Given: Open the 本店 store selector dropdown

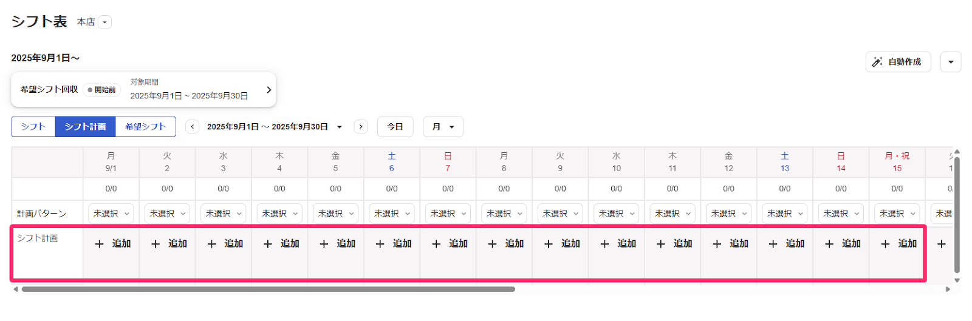Looking at the screenshot, I should [105, 22].
